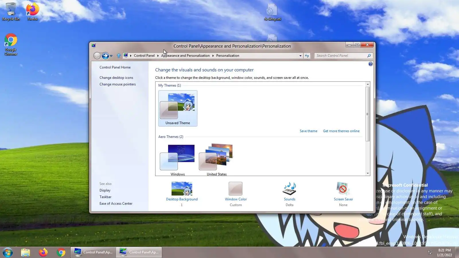The image size is (459, 258).
Task: Click the Save theme link
Action: (x=308, y=131)
